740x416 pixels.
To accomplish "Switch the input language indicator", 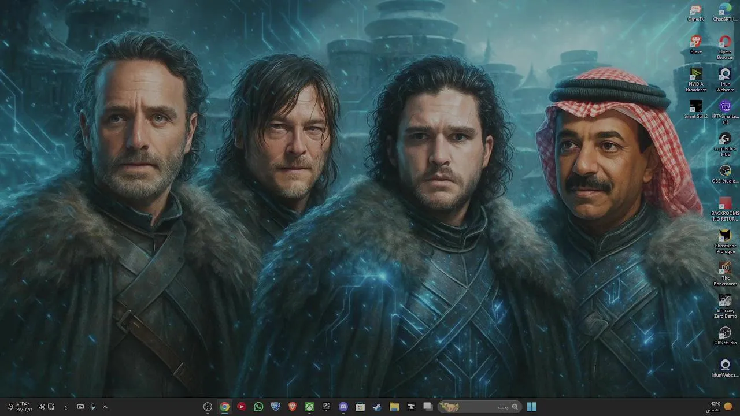I will [x=65, y=407].
